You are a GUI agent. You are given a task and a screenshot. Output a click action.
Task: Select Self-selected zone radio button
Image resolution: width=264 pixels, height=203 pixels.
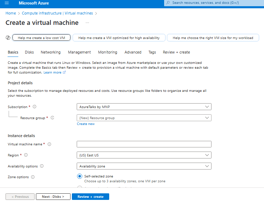pyautogui.click(x=79, y=176)
